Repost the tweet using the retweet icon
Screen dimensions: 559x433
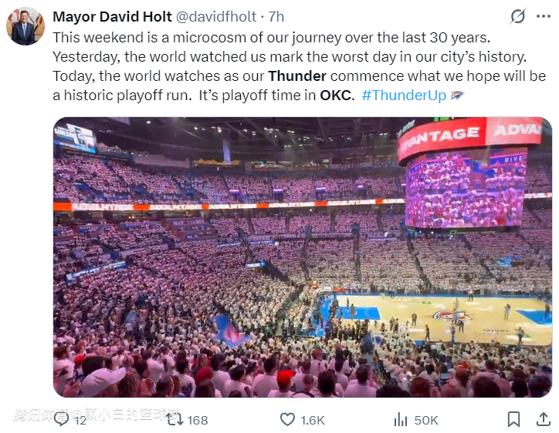(x=175, y=419)
